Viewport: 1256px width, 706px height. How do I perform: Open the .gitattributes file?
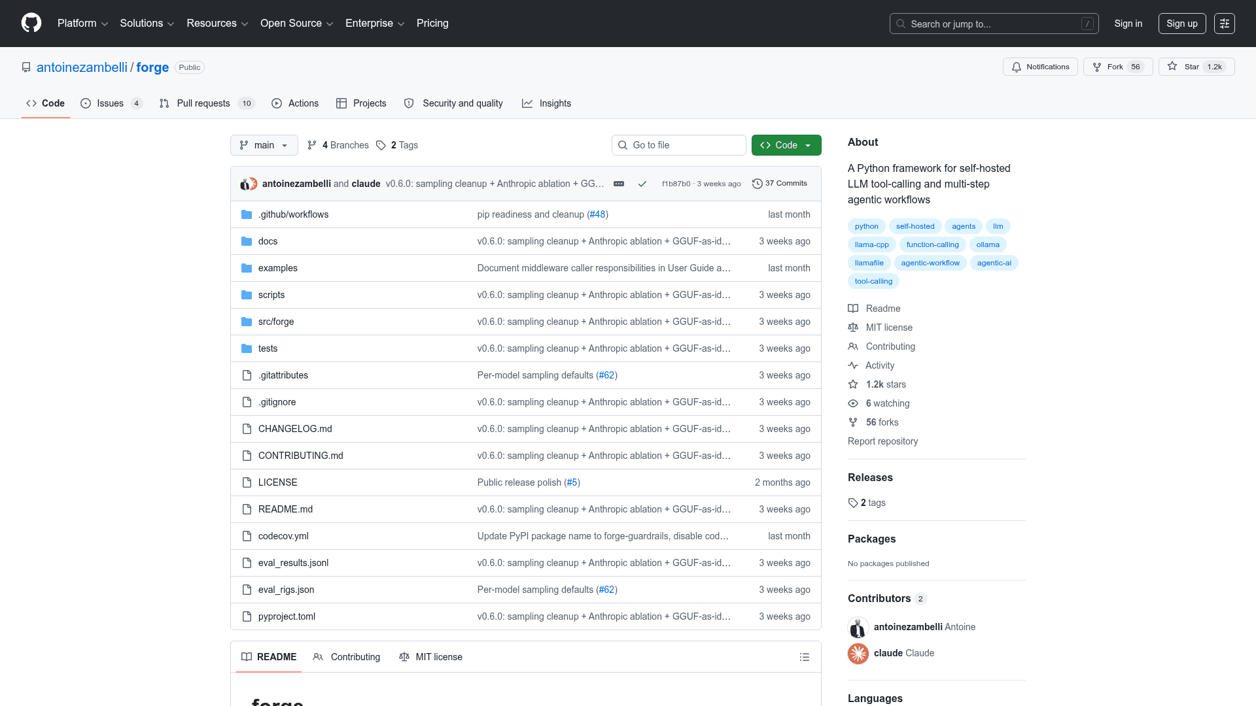[x=283, y=375]
